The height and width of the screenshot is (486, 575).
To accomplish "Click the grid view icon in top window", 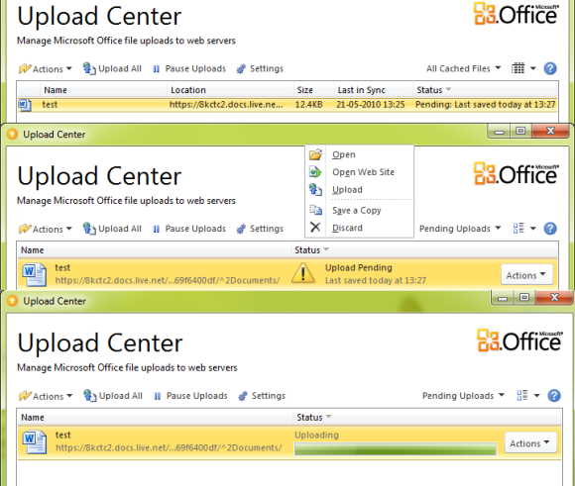I will coord(517,68).
